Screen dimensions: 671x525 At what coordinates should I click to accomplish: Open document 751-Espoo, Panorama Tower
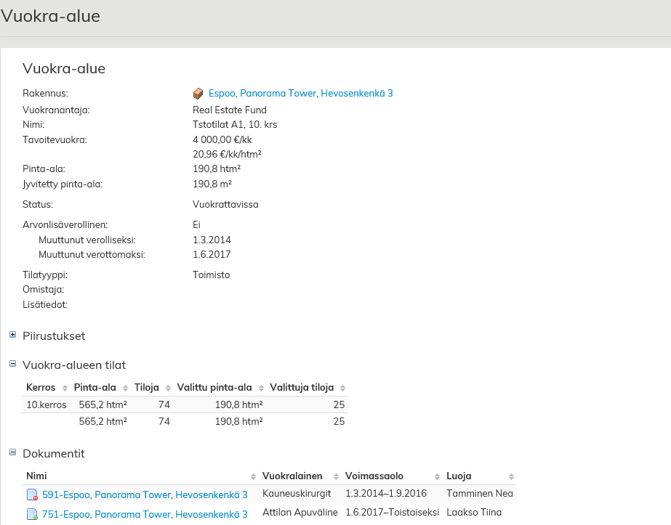(x=145, y=514)
